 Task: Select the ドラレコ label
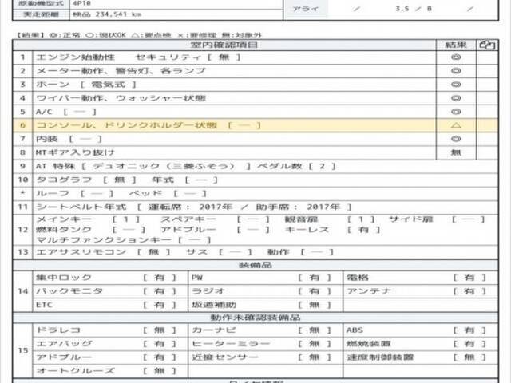click(58, 330)
